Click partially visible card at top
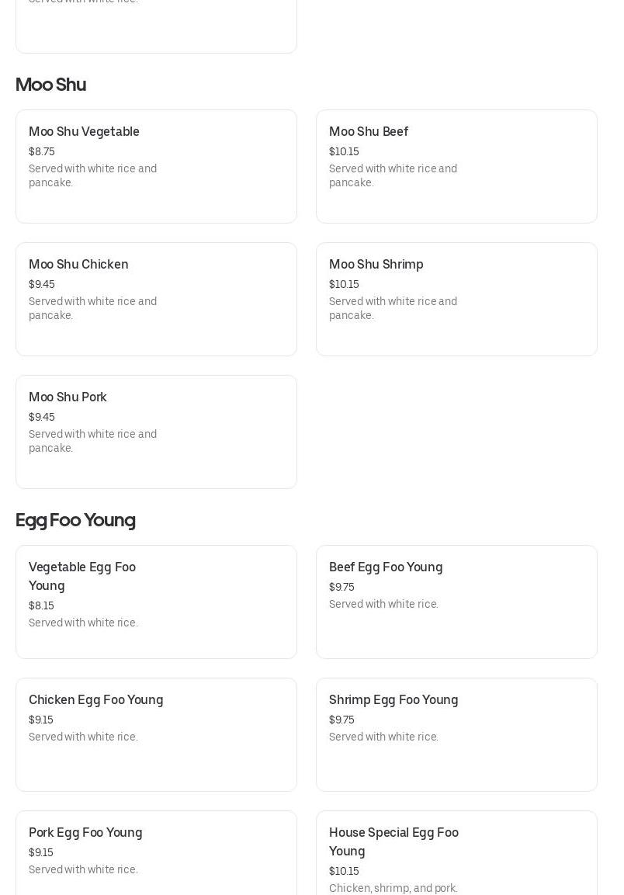This screenshot has height=895, width=624. click(156, 27)
